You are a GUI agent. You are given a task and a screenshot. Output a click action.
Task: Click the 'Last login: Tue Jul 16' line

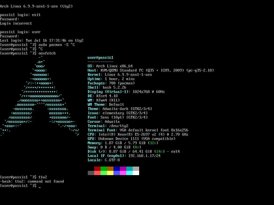coord(42,41)
